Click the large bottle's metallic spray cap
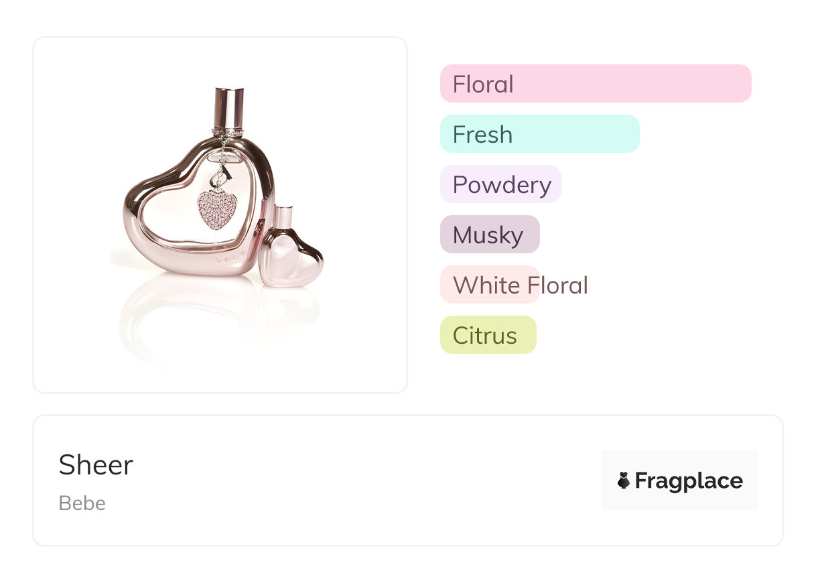Viewport: 816px width, 579px height. pyautogui.click(x=229, y=107)
